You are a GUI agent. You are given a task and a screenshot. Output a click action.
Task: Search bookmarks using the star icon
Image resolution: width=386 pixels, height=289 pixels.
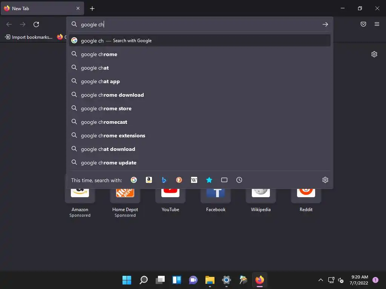pos(209,180)
